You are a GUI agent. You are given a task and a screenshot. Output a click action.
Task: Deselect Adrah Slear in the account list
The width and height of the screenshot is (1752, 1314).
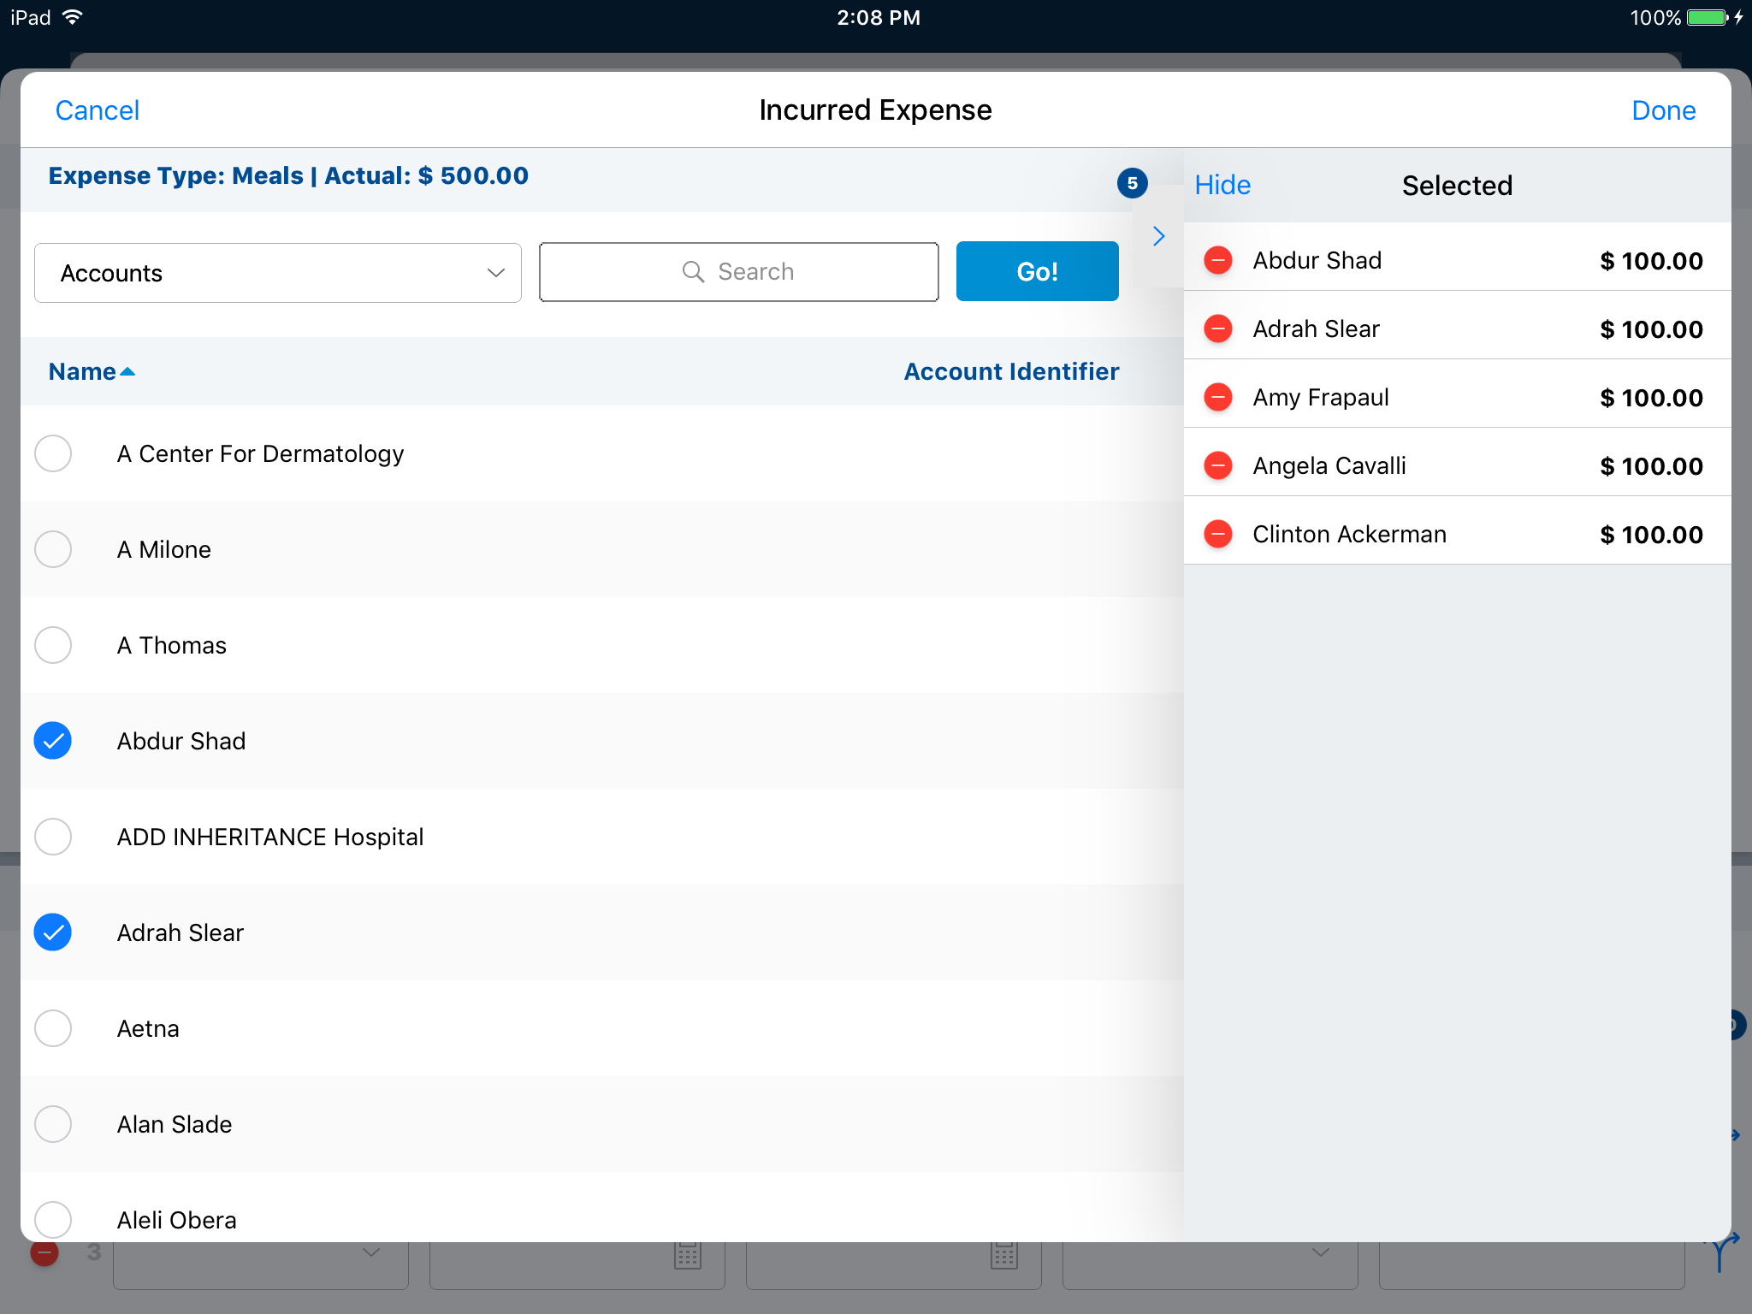(53, 932)
